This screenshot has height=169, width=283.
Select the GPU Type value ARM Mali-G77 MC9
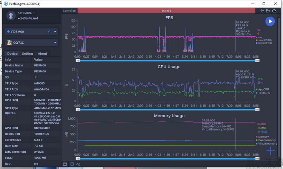coord(48,108)
